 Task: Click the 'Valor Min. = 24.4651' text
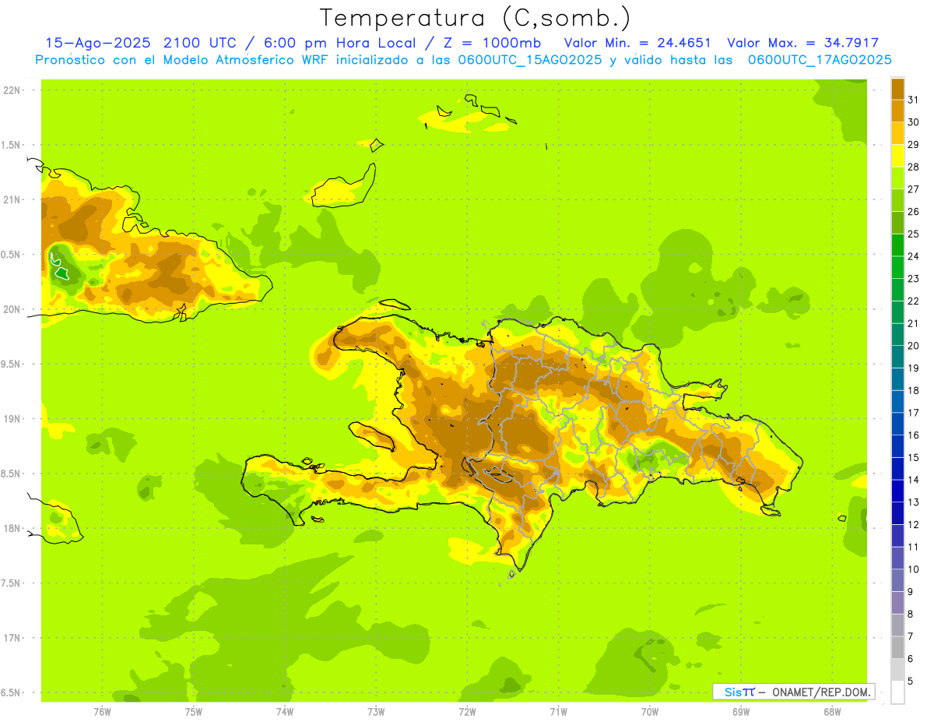tap(637, 43)
